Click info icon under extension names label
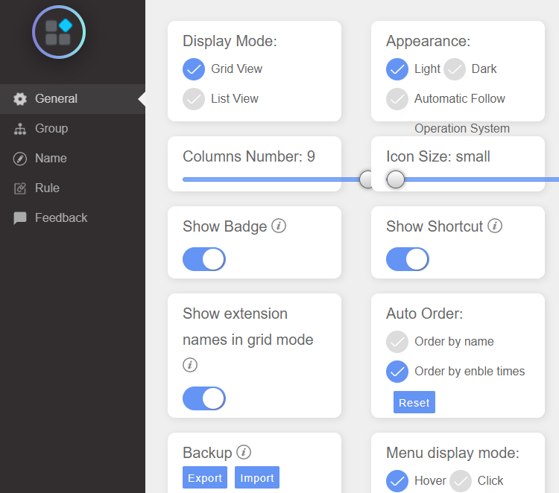The width and height of the screenshot is (559, 493). pos(190,365)
